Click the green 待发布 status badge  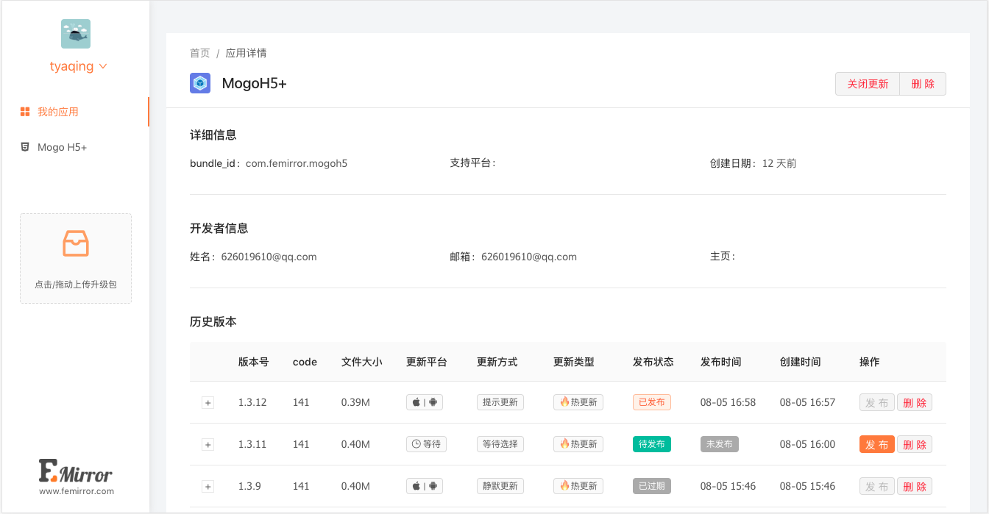[x=652, y=444]
